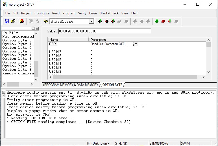This screenshot has height=146, width=218.
Task: Click the faded red-green chip Verify all tabs icon
Action: (x=170, y=21)
